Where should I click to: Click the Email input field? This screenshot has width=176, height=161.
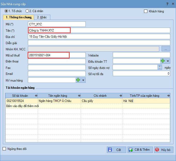point(57,74)
